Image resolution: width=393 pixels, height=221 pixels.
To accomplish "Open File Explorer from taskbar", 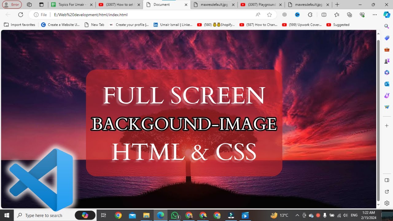I will 146,215.
